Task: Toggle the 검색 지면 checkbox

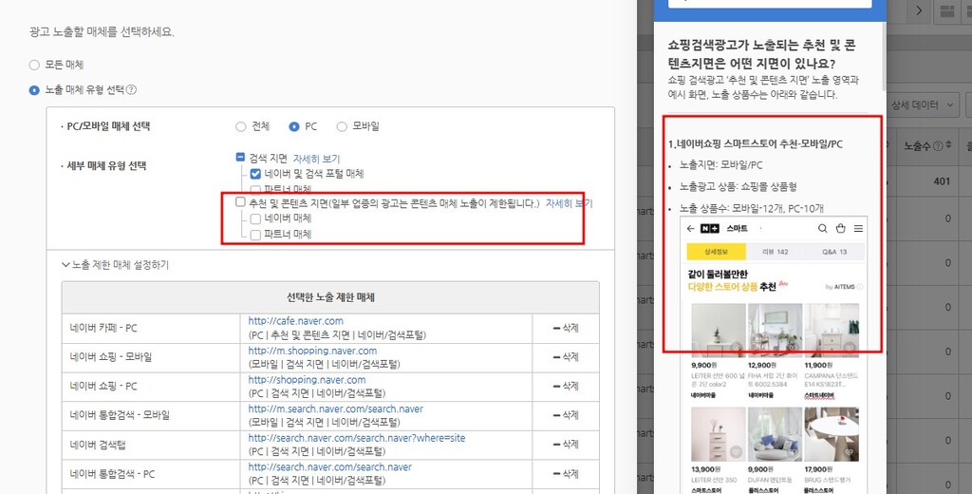Action: tap(240, 158)
